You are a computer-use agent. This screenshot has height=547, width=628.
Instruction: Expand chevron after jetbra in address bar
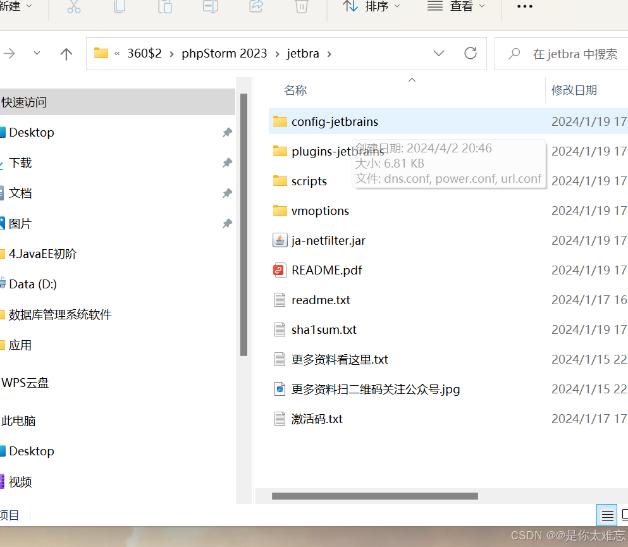329,54
